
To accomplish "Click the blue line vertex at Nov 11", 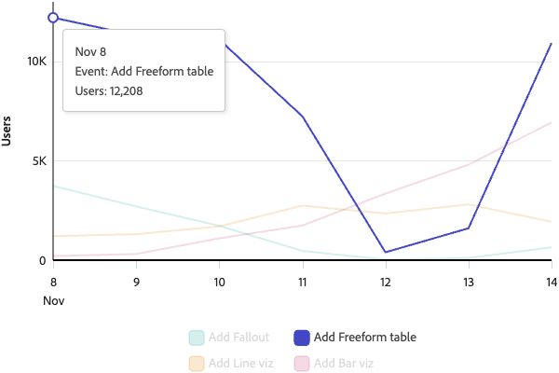I will (x=303, y=117).
